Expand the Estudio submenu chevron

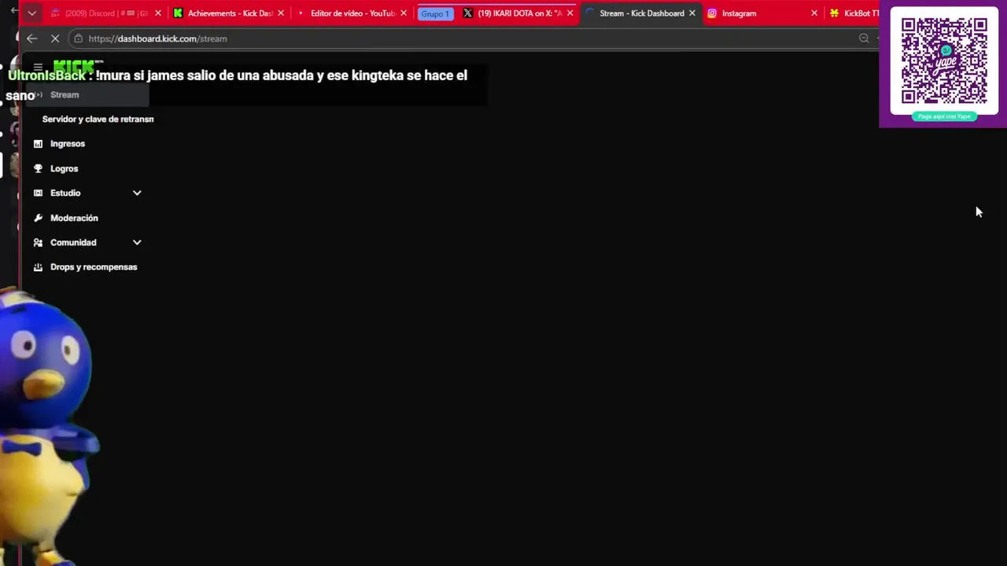[x=137, y=193]
